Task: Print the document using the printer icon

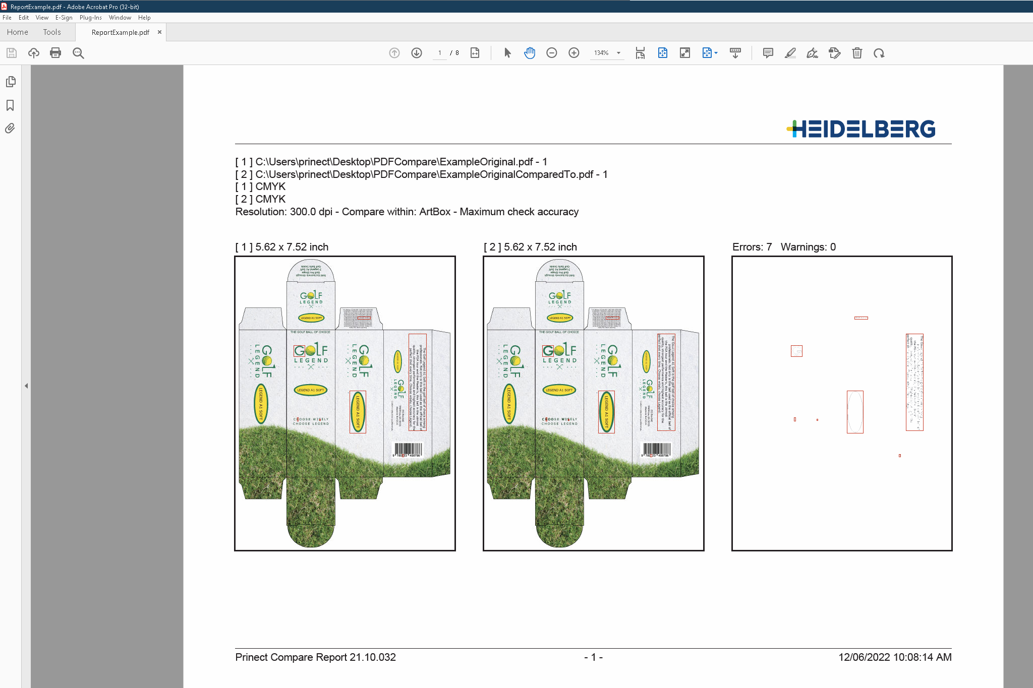Action: pos(55,53)
